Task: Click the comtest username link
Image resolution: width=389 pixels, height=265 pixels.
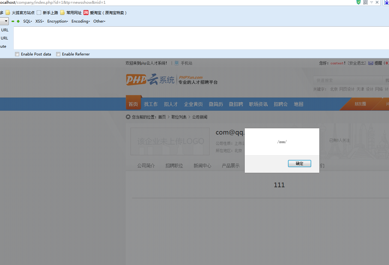Action: click(x=337, y=63)
